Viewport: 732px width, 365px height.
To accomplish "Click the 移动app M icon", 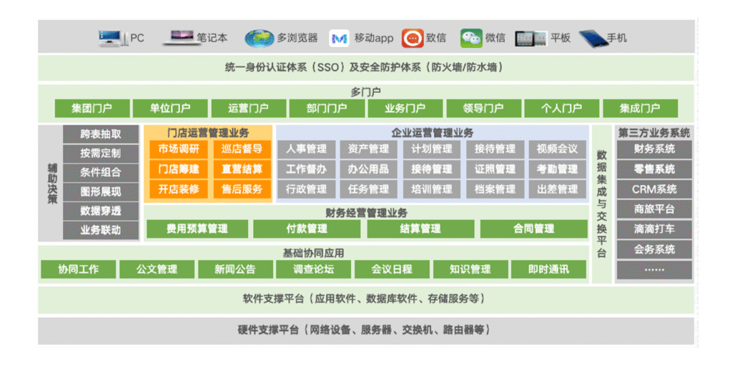I will [339, 38].
